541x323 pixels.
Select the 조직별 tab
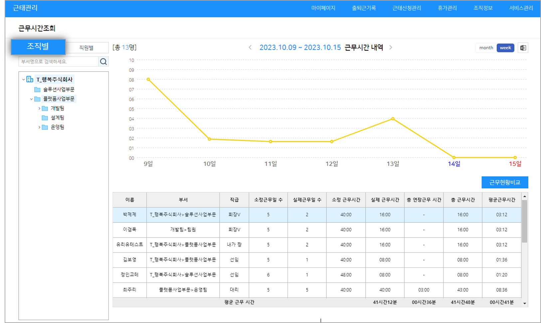point(38,47)
